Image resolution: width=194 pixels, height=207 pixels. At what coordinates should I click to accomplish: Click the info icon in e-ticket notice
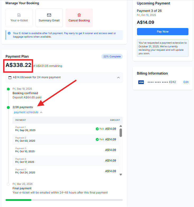point(9,33)
